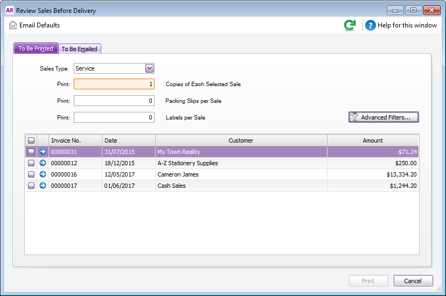Select the Cameron James customer cell

241,174
